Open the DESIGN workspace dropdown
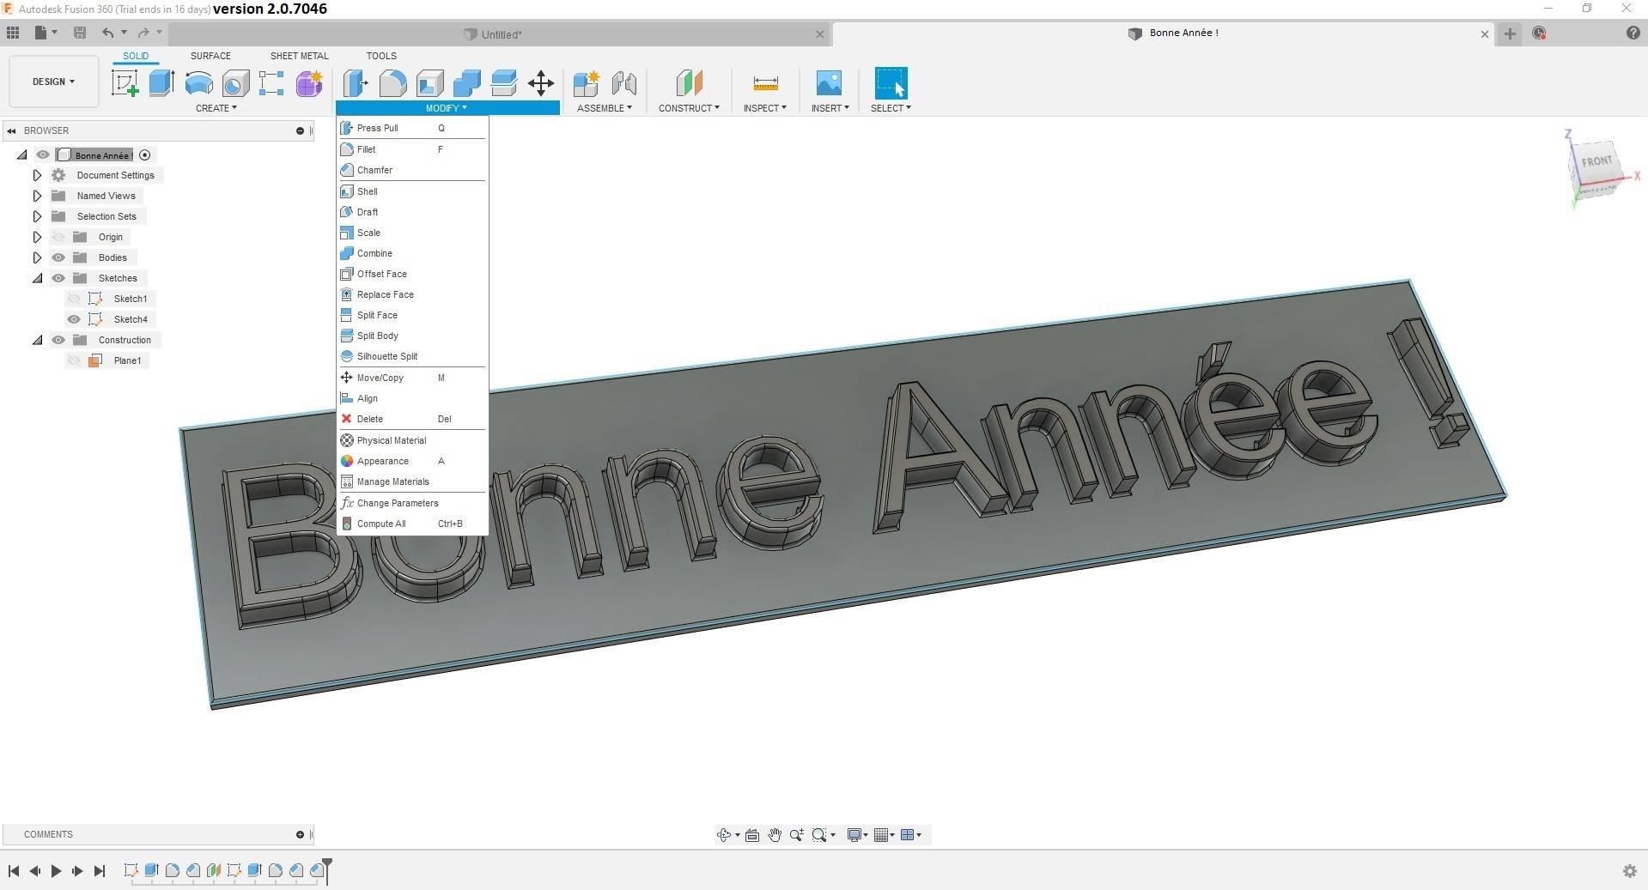This screenshot has width=1648, height=890. [53, 82]
